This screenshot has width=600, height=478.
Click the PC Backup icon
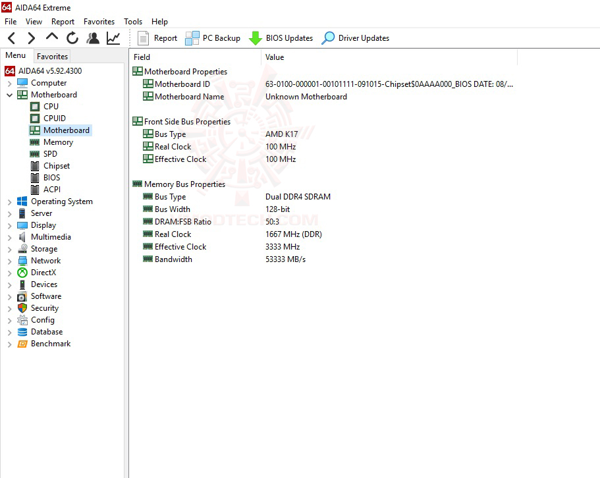pyautogui.click(x=192, y=38)
